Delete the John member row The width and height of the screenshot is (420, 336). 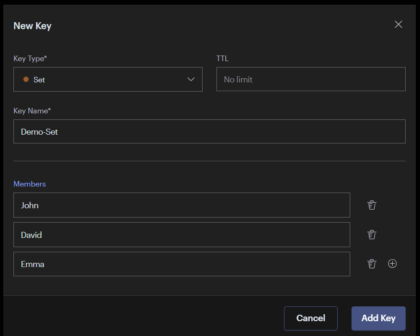(x=371, y=205)
